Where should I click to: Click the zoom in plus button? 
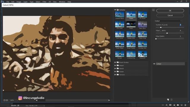click(7, 100)
